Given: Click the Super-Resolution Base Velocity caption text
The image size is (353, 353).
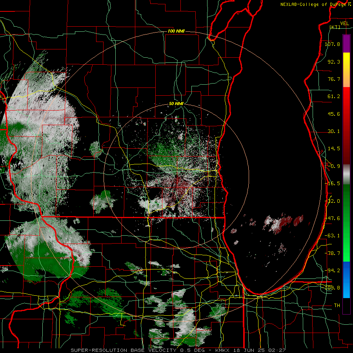Looking at the screenshot, I should click(x=178, y=350).
